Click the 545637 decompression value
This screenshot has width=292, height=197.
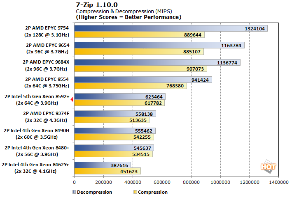tap(142, 148)
